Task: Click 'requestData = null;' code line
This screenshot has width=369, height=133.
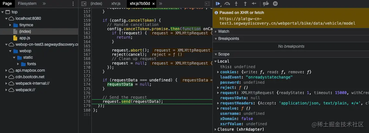Action: [129, 84]
